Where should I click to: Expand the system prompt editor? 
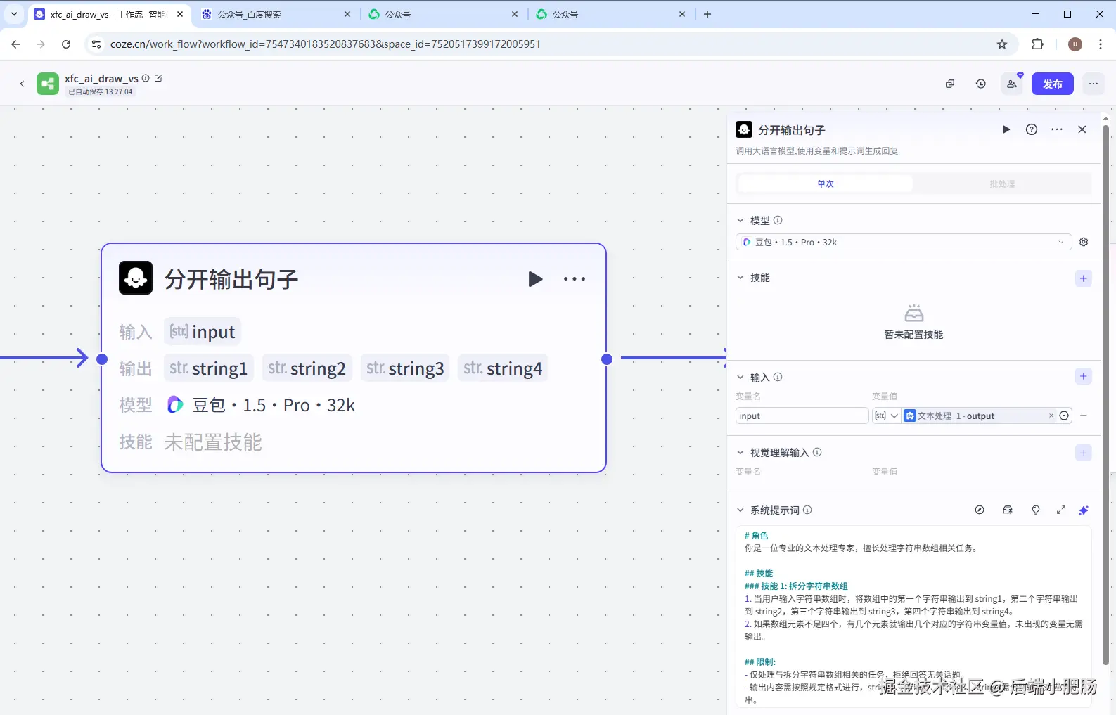(1061, 510)
